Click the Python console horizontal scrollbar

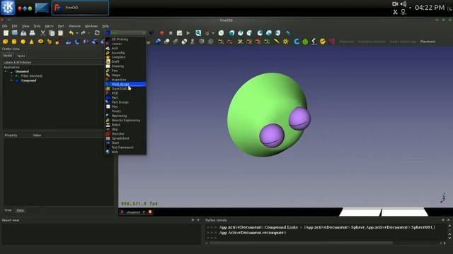point(301,243)
